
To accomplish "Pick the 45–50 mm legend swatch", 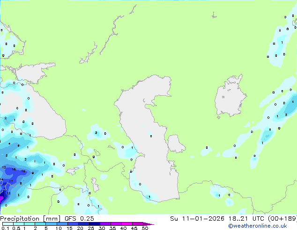I will [138, 224].
